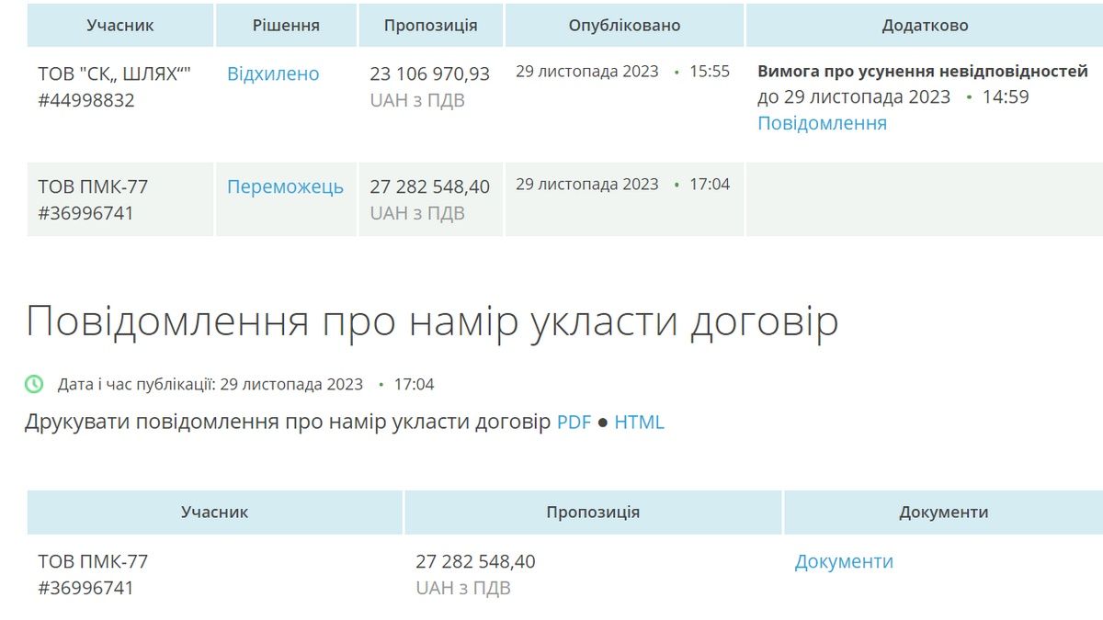This screenshot has width=1103, height=620.
Task: Open the "Повідомлення" link under the requirement
Action: [822, 123]
